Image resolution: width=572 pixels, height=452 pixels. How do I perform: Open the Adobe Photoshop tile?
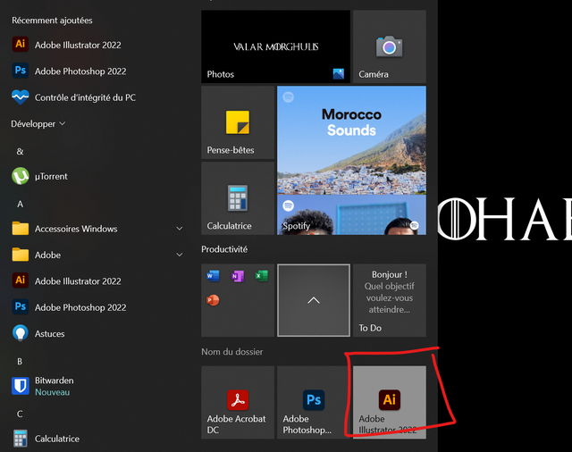[312, 403]
